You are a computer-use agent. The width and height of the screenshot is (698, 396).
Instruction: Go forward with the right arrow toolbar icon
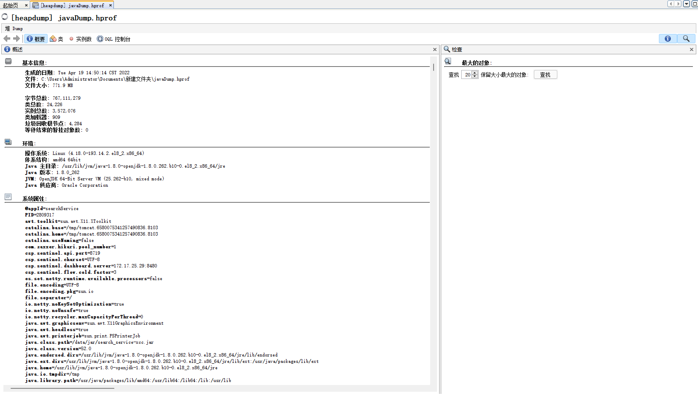click(17, 39)
